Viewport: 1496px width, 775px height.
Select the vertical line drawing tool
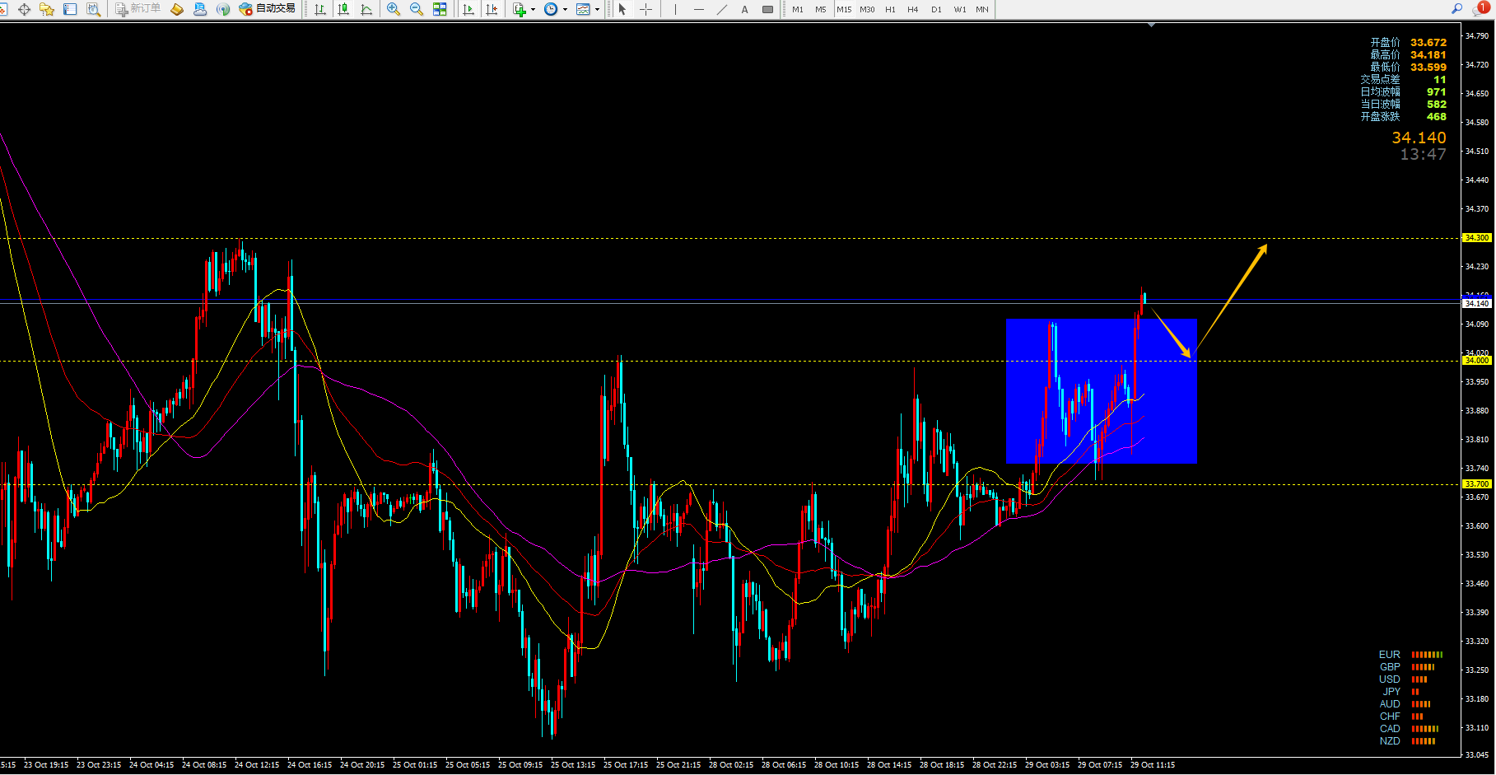click(x=675, y=9)
